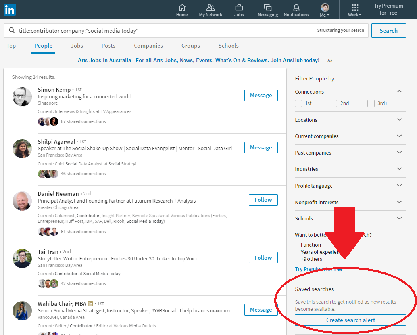417x335 pixels.
Task: Switch to the Posts results tab
Action: click(x=108, y=46)
